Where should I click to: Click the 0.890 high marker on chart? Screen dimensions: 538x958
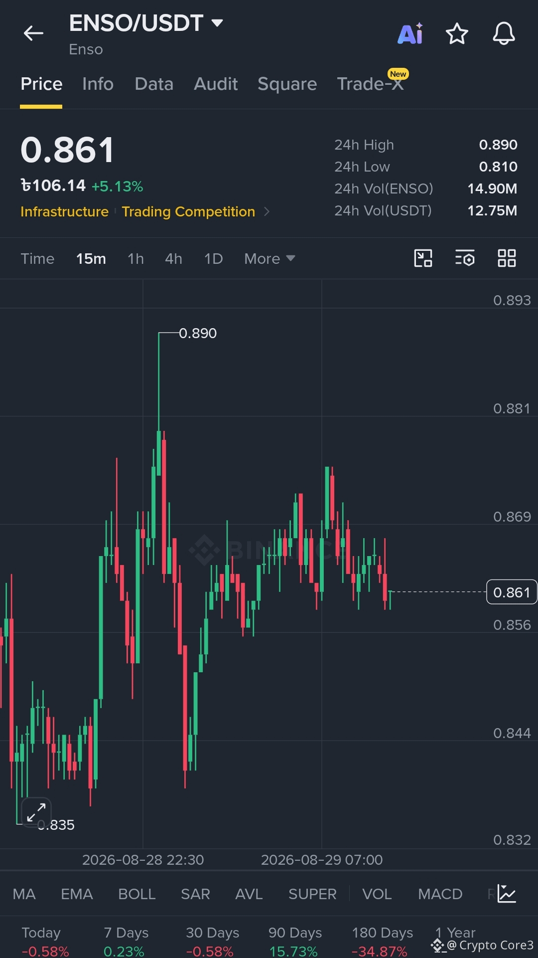click(x=198, y=333)
